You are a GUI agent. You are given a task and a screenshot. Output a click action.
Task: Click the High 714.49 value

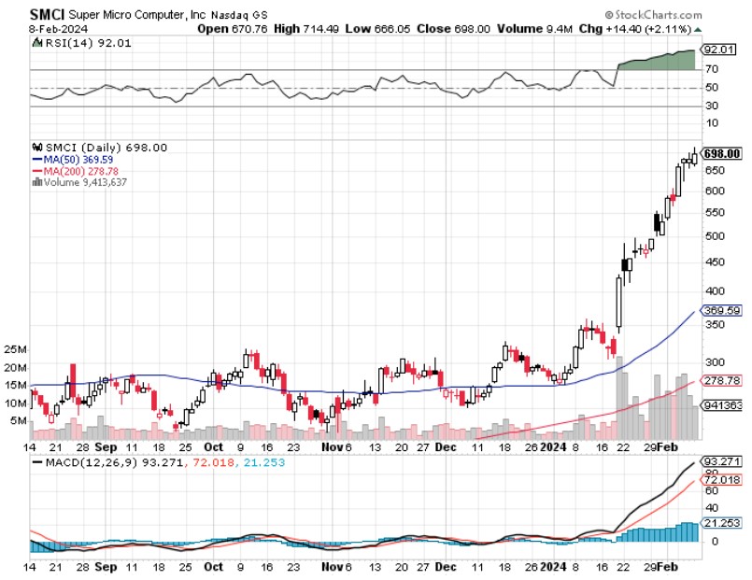pyautogui.click(x=306, y=29)
